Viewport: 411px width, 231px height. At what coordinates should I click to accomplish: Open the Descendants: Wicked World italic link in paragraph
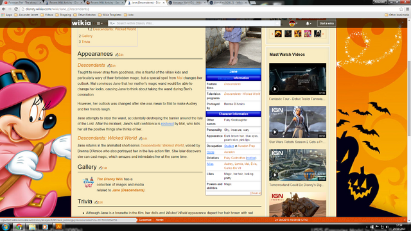pos(162,146)
